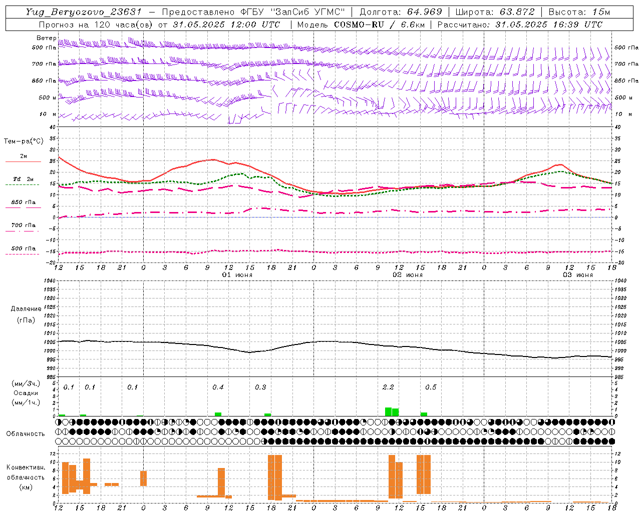Click the 2.2 precipitation amount
641x512 pixels.
point(388,387)
